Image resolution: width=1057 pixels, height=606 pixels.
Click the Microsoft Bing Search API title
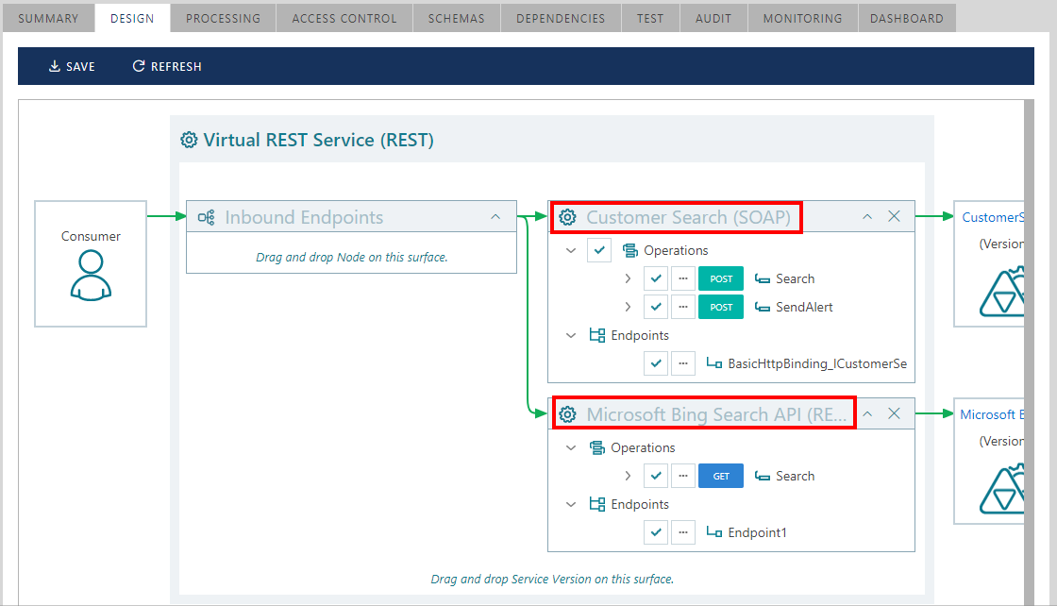pos(716,414)
